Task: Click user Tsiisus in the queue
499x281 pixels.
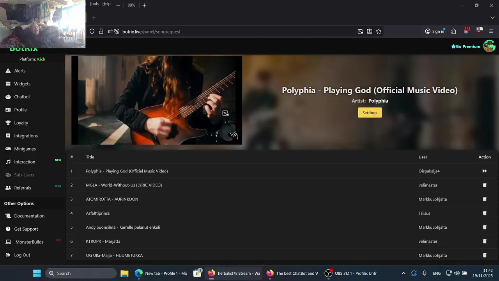Action: coord(425,213)
